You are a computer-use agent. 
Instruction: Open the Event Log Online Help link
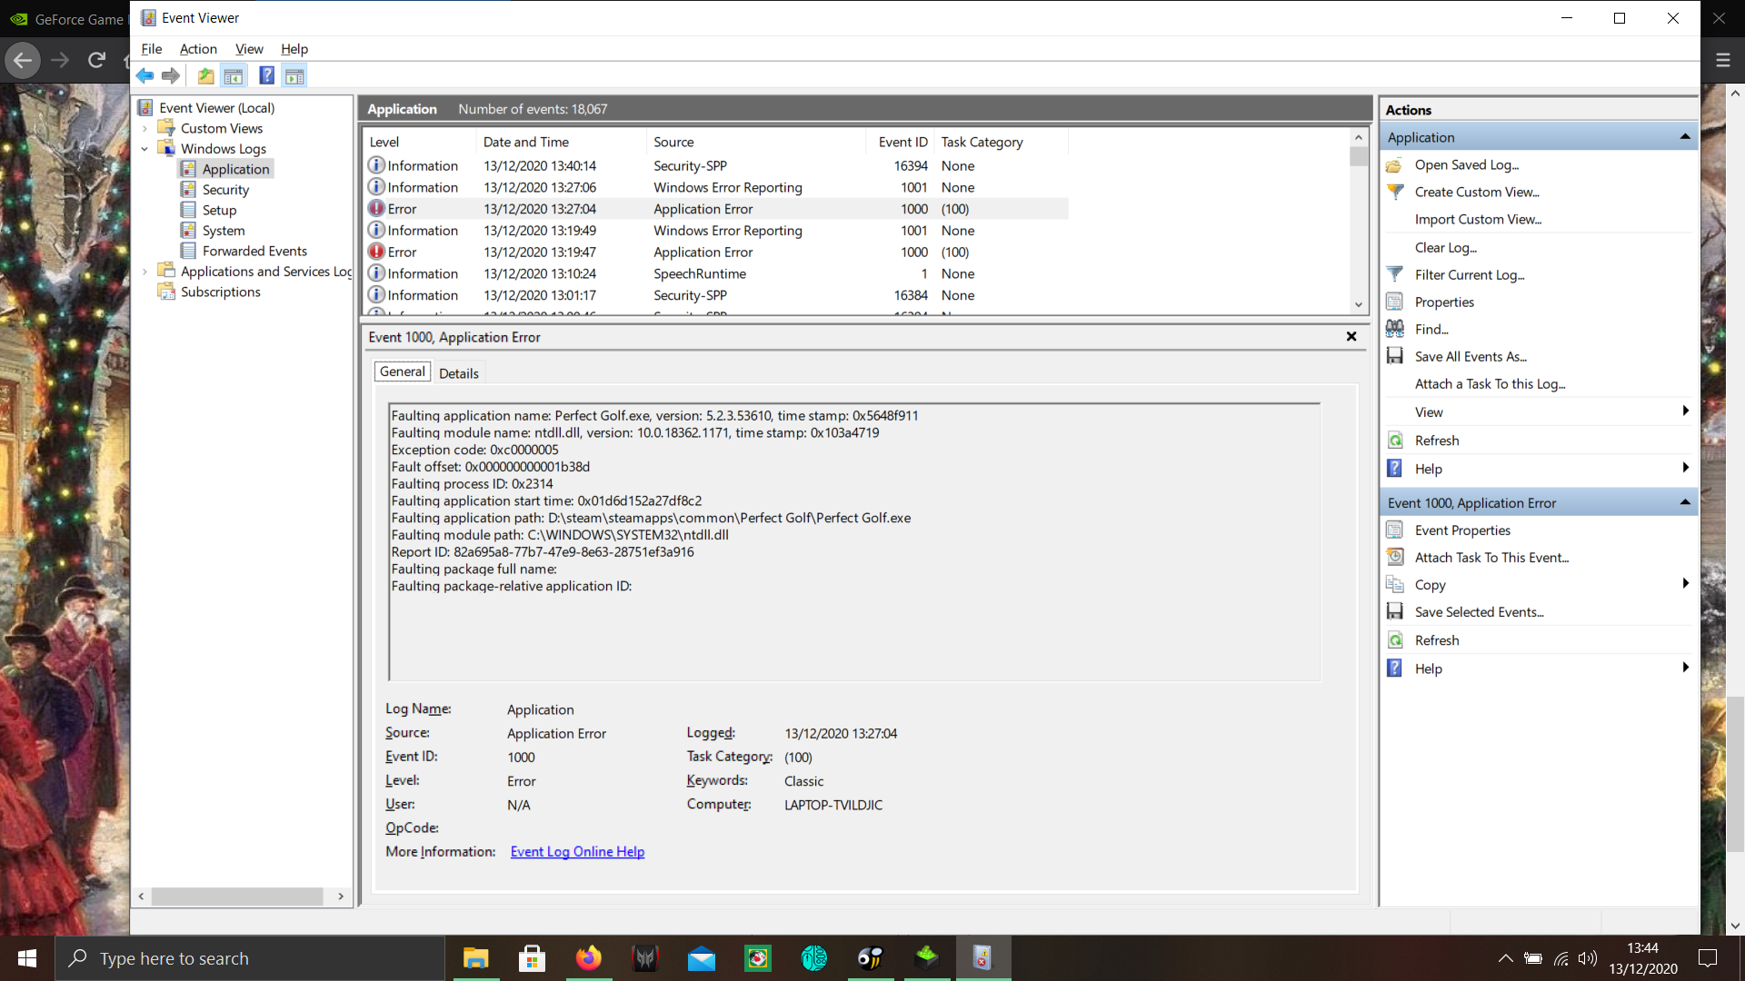[x=577, y=852]
